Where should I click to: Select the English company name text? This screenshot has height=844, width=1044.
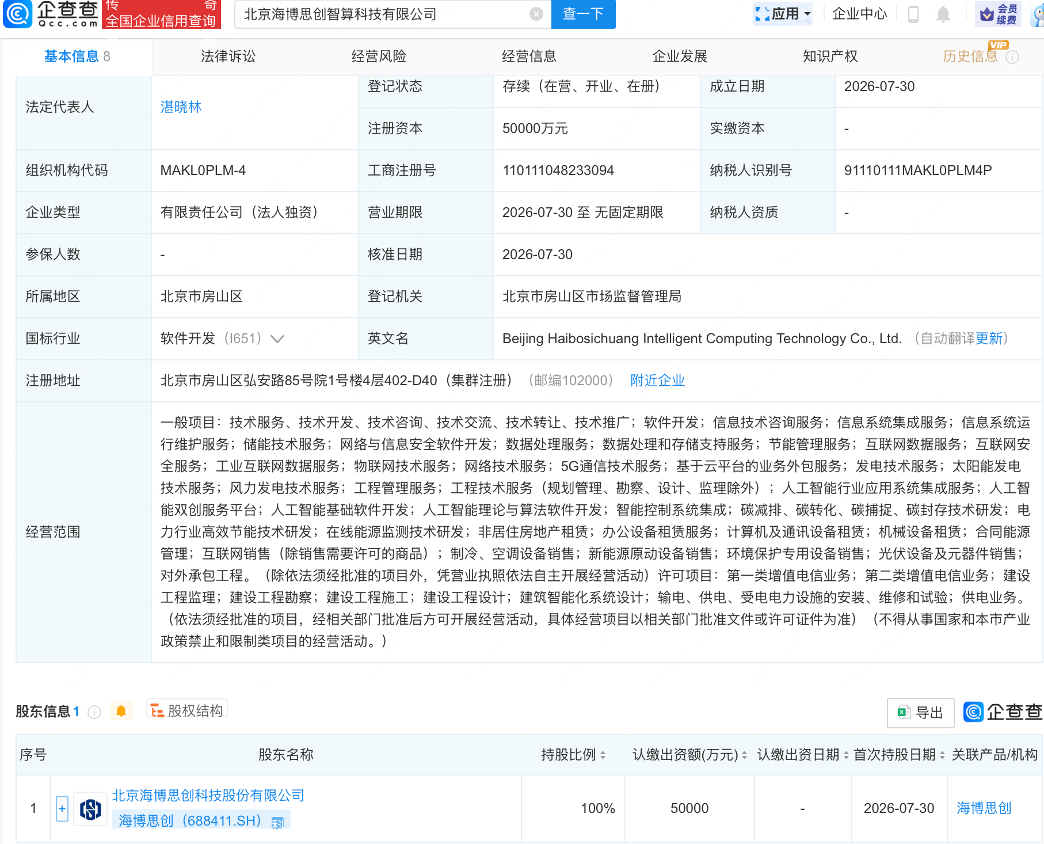(702, 339)
